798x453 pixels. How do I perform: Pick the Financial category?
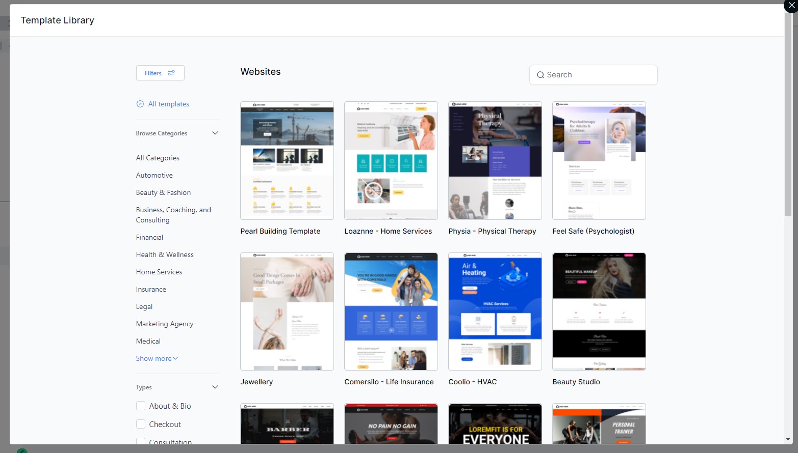pos(149,237)
